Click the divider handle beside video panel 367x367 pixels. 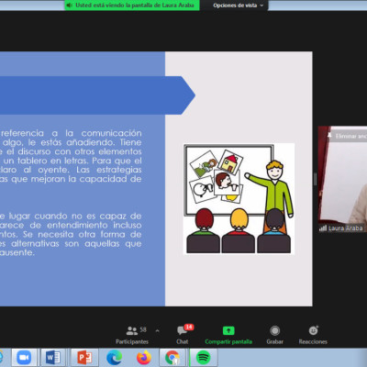point(315,179)
